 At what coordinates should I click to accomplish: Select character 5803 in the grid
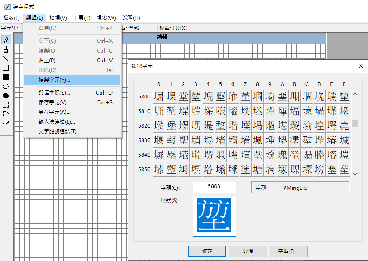click(x=196, y=96)
